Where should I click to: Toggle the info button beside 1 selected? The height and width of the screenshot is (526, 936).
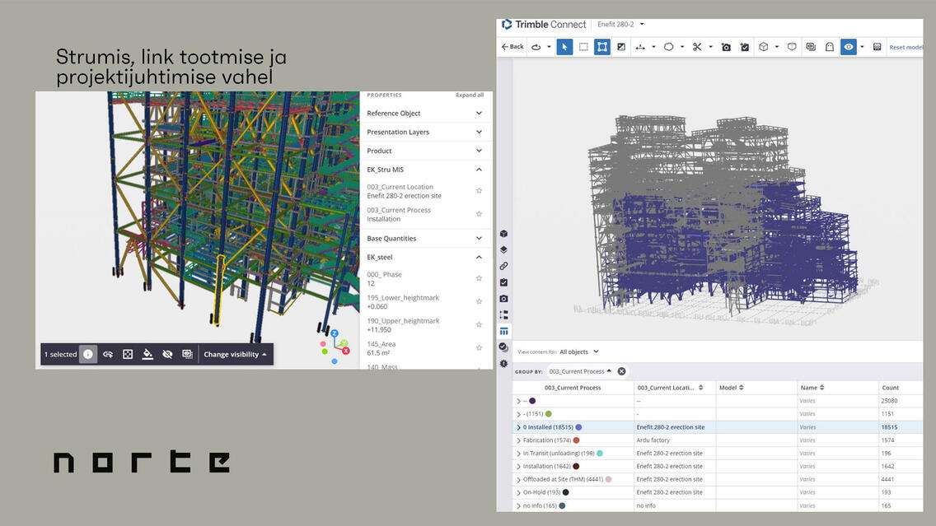coord(87,354)
